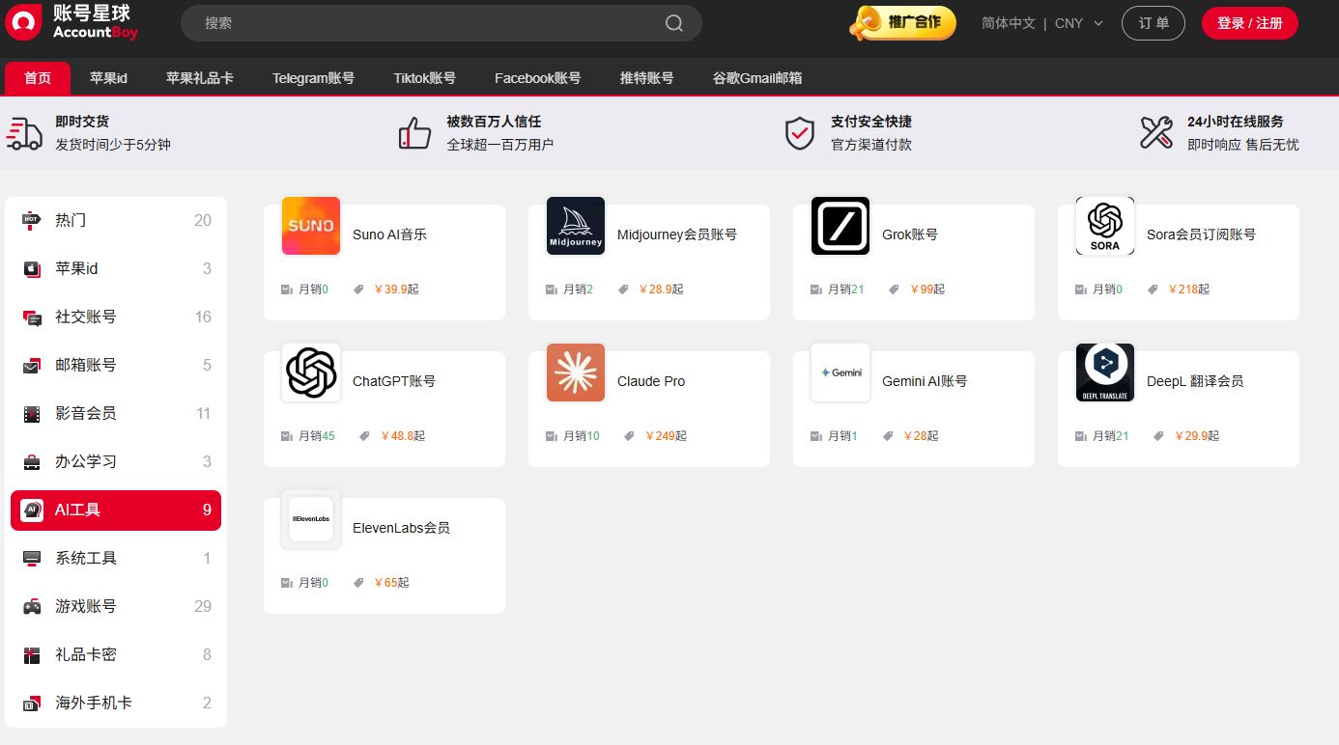The image size is (1339, 745).
Task: Open the 谷歌Gmail邮箱 tab
Action: [757, 78]
